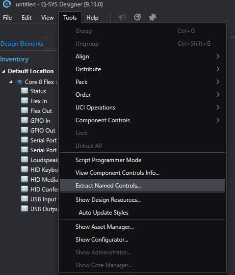Select the Flex Out tree item label
Image resolution: width=235 pixels, height=275 pixels.
(x=41, y=111)
